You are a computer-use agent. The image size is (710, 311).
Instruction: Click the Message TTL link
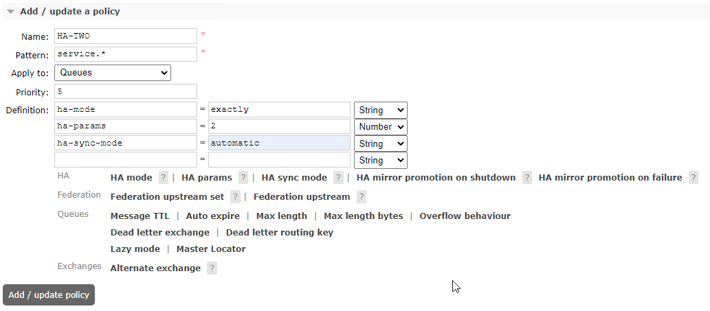140,216
